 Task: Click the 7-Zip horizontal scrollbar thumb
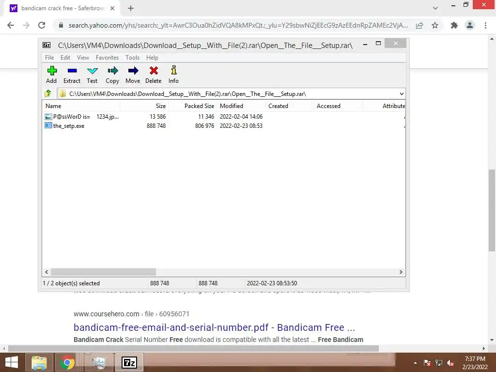coord(103,272)
